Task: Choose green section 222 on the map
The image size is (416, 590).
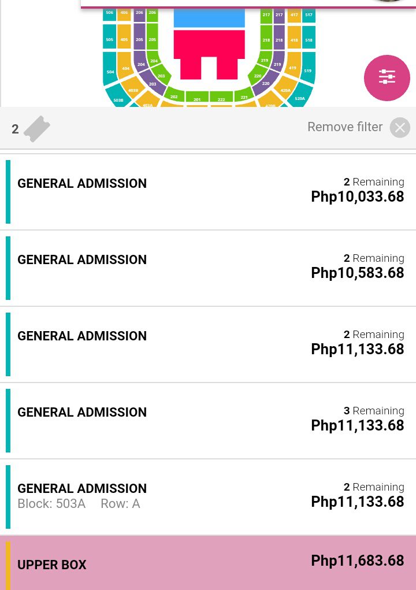Action: [221, 97]
